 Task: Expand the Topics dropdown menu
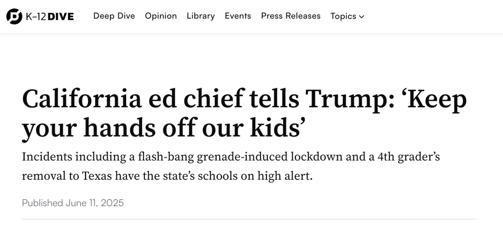tap(347, 16)
